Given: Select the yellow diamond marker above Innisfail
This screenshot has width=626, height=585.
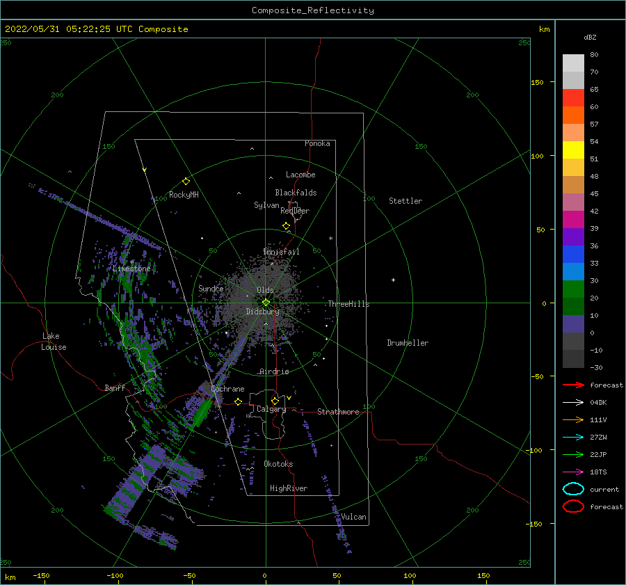Looking at the screenshot, I should click(x=287, y=226).
